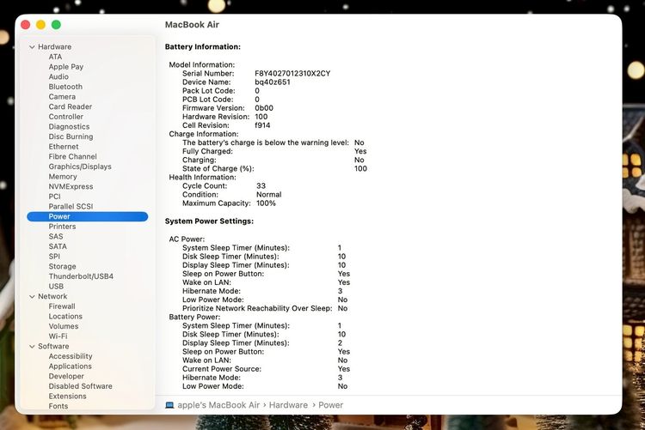
Task: Click the green zoom window button
Action: pos(57,25)
